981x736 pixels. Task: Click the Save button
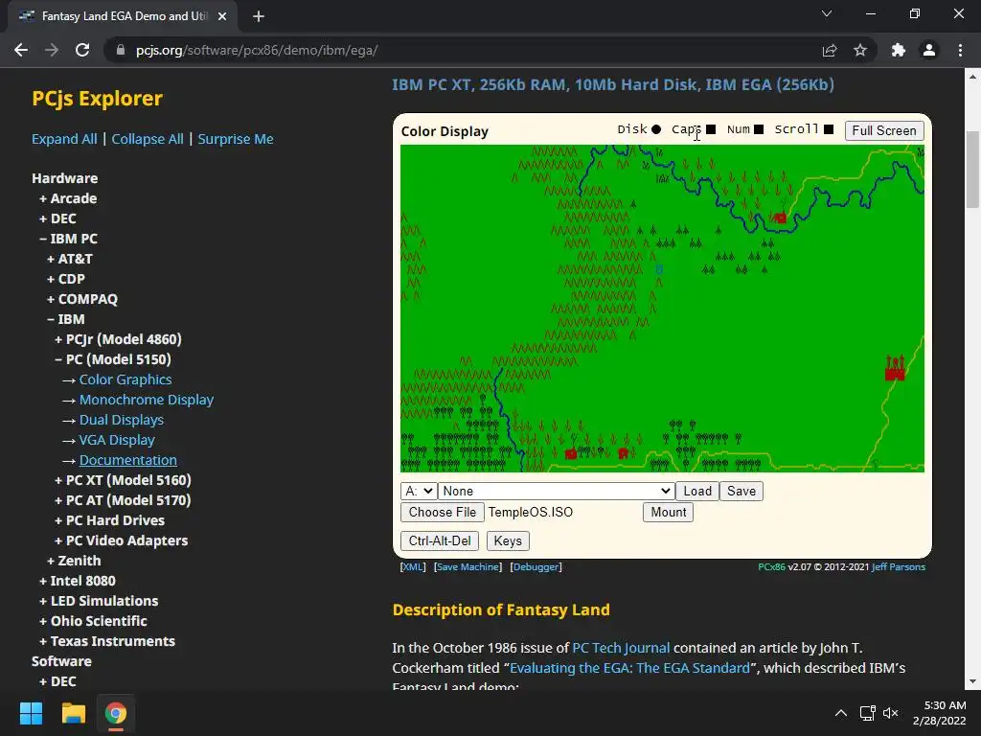coord(741,492)
